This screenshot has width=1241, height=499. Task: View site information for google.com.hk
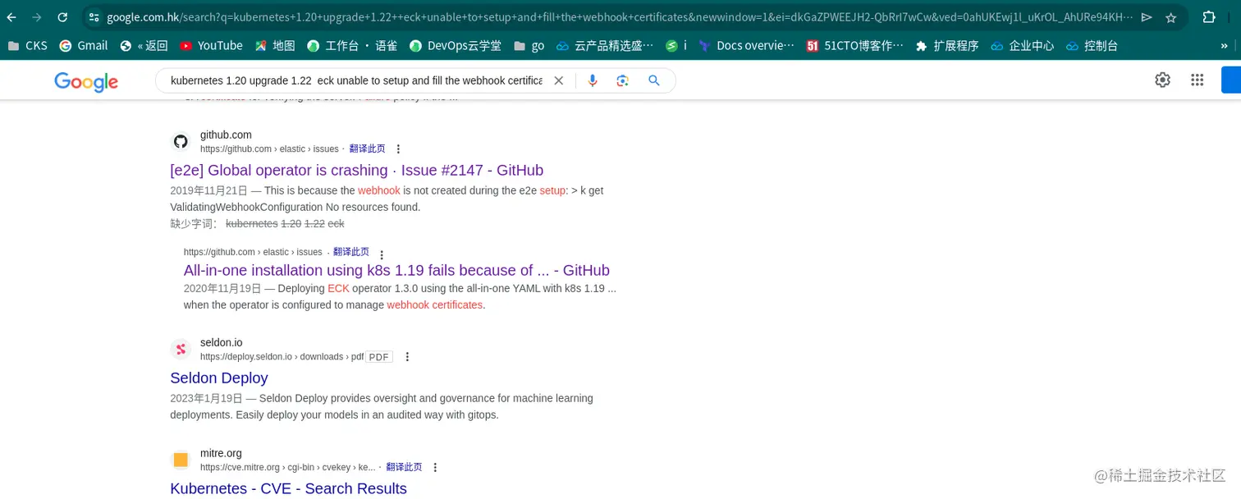[94, 17]
